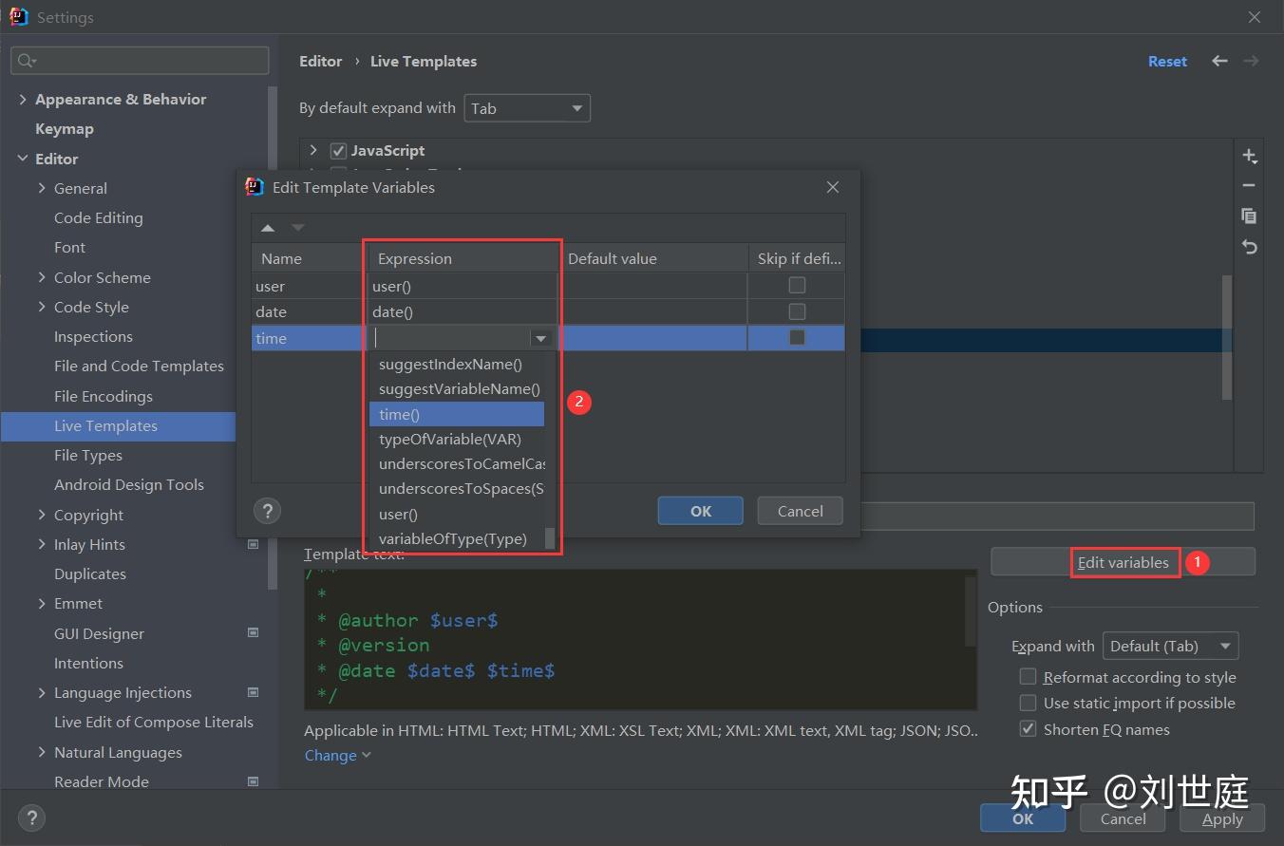Select the date() expression cell
The image size is (1284, 846).
pyautogui.click(x=462, y=311)
